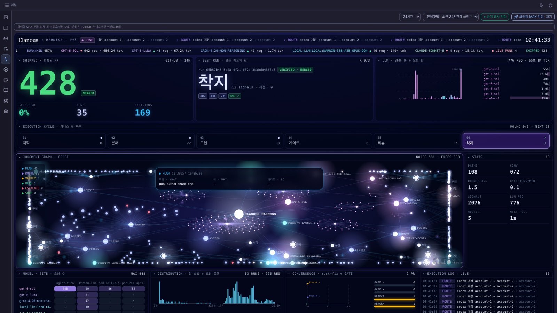557x313 pixels.
Task: Collapse the BEST RUN panel header triangle
Action: (199, 61)
